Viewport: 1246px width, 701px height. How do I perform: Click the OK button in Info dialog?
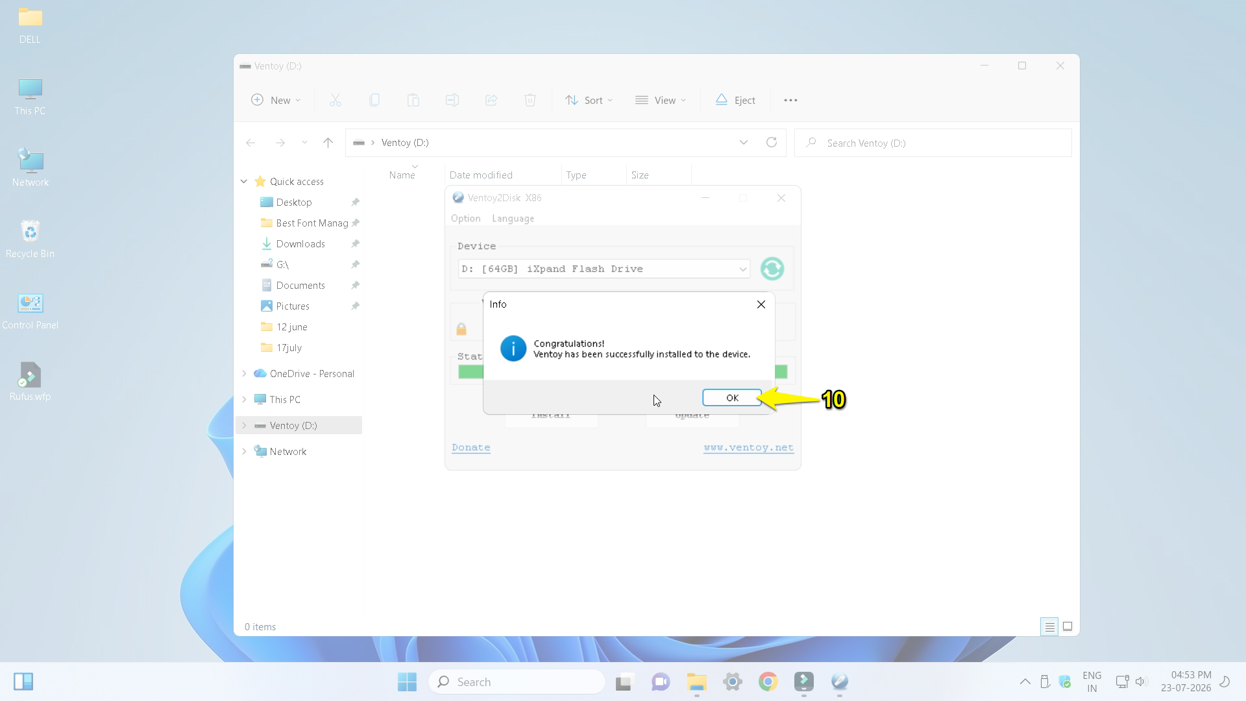[731, 398]
